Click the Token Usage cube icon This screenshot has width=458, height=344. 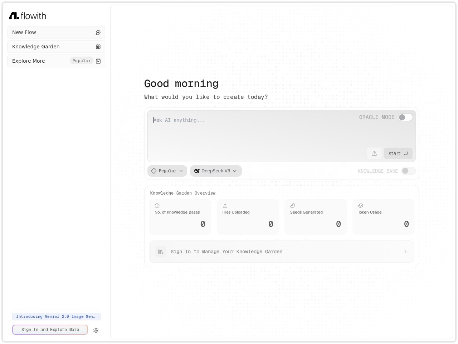[x=360, y=206]
